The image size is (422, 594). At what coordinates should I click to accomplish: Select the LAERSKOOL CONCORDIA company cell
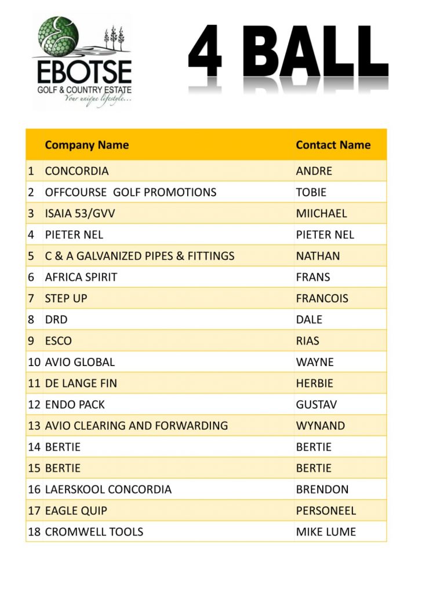pyautogui.click(x=108, y=490)
